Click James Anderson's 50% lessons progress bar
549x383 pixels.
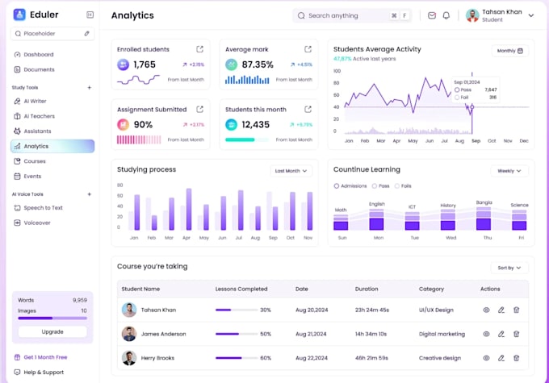click(x=237, y=334)
